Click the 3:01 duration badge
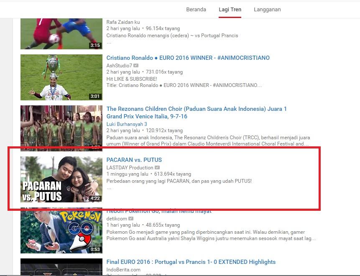The image size is (360, 276). pos(95,96)
